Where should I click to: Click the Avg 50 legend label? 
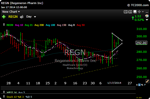(81, 25)
